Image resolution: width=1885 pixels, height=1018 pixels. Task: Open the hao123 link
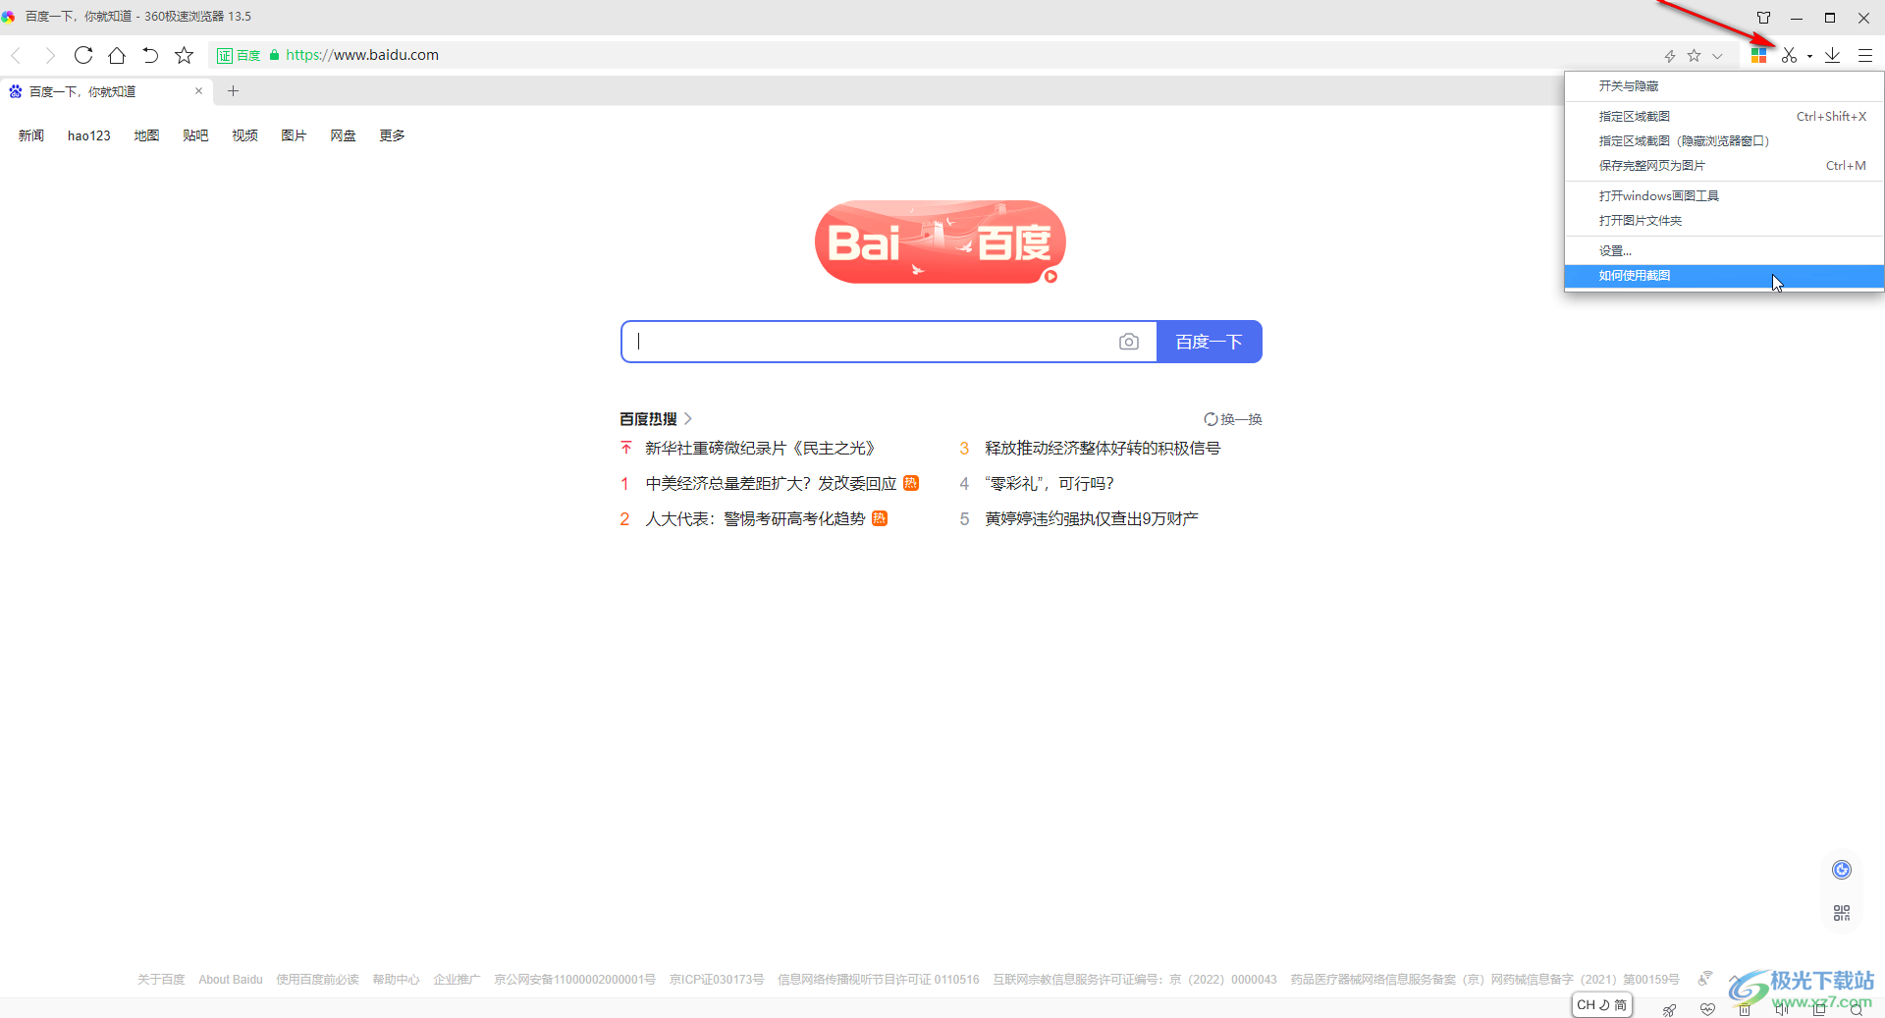89,135
